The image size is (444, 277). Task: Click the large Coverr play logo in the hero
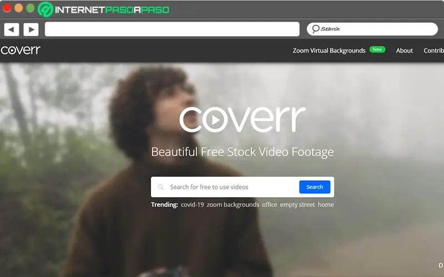243,119
